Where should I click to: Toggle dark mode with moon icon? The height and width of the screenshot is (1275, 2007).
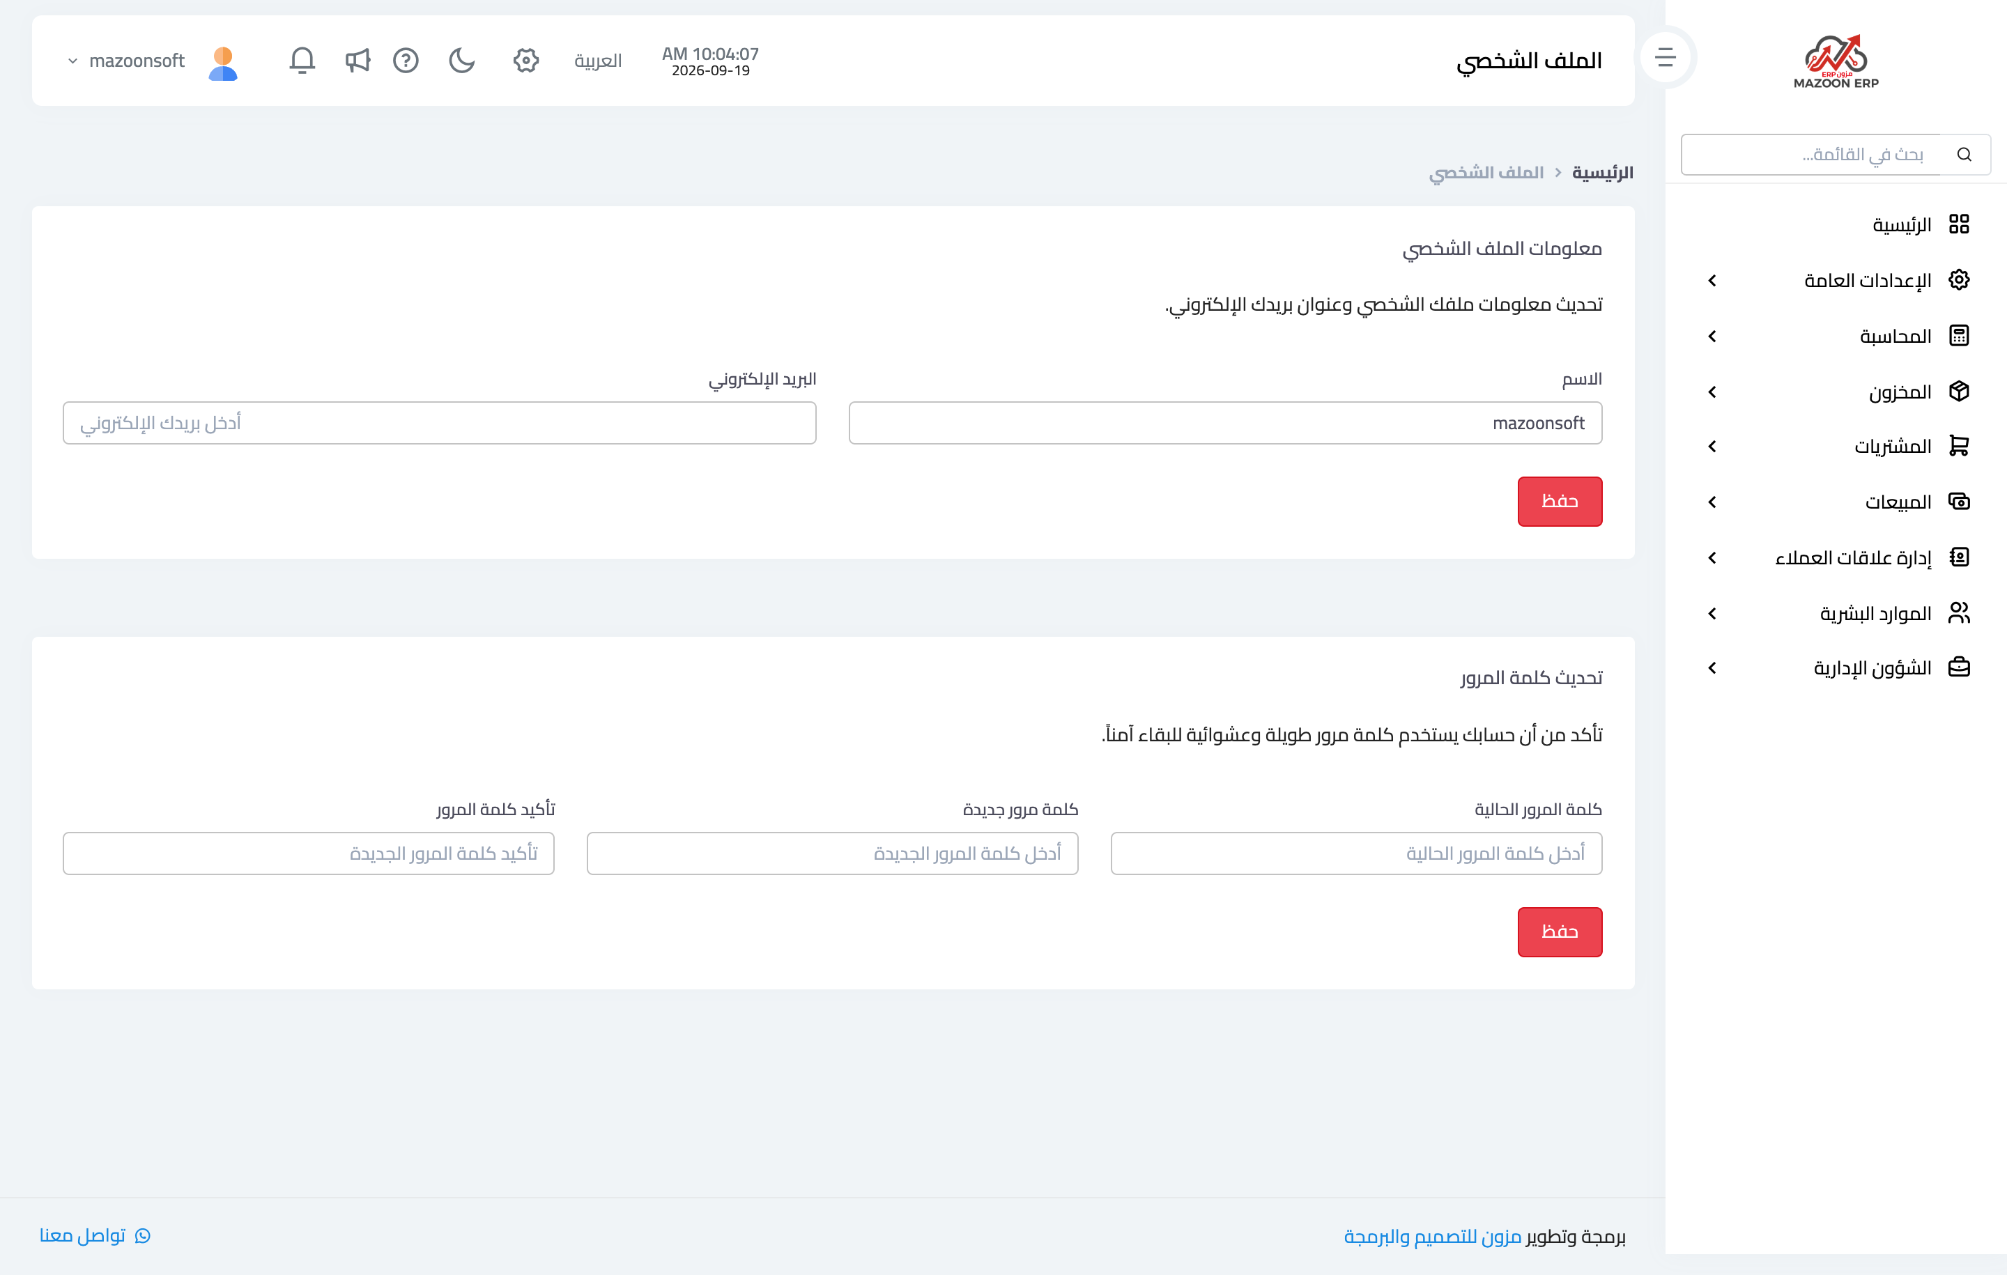462,60
